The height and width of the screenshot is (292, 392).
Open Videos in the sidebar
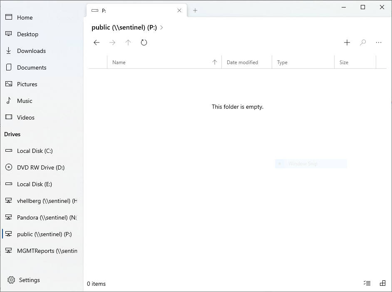click(42, 117)
